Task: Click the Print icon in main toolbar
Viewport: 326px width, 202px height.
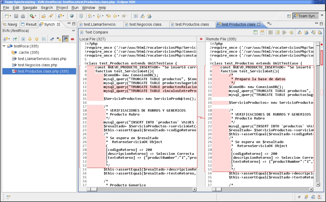Action: point(23,16)
